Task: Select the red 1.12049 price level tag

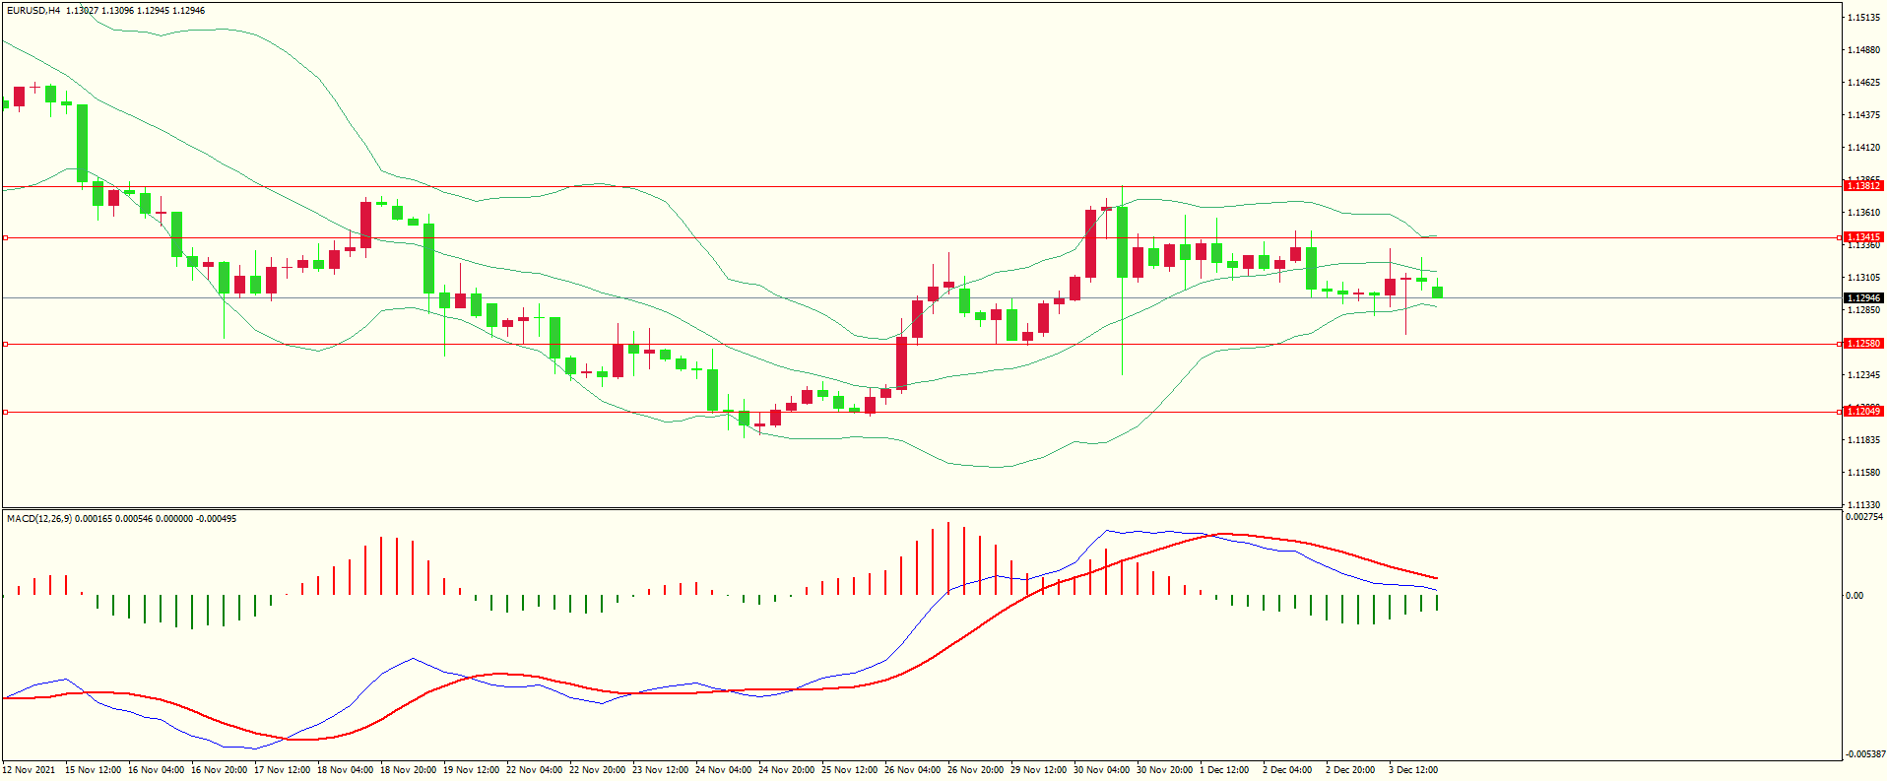Action: point(1863,412)
